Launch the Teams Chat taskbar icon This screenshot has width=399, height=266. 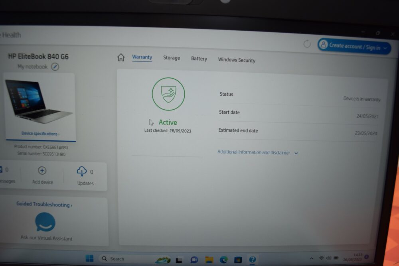point(194,260)
